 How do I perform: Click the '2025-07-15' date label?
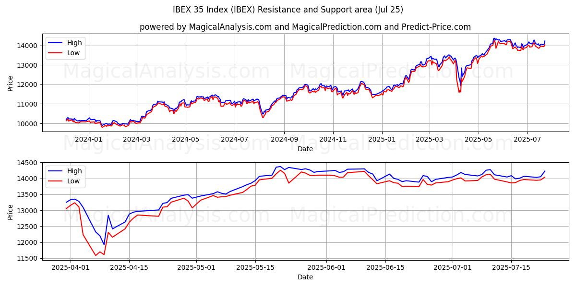512,267
